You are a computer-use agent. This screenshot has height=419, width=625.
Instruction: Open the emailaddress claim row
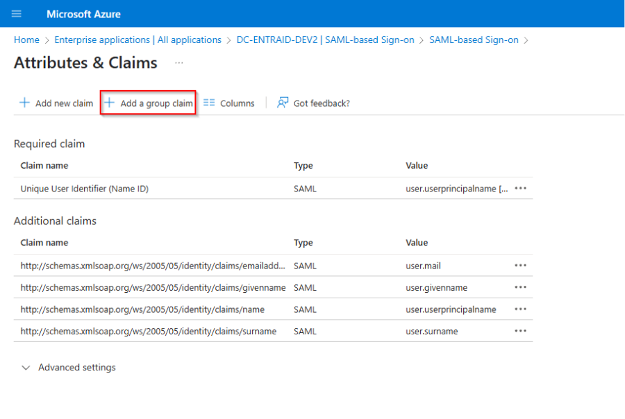(153, 266)
